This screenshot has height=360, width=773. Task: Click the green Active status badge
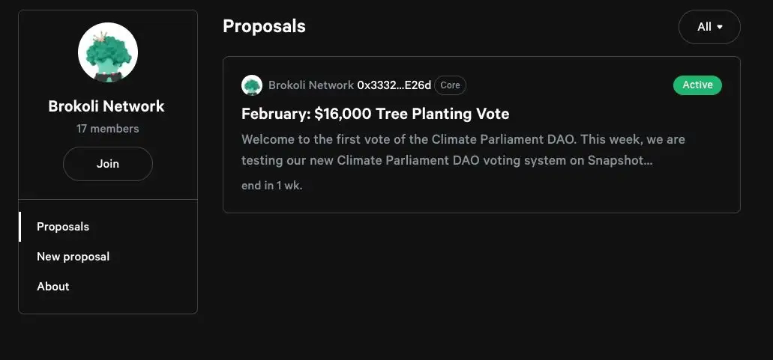click(697, 85)
